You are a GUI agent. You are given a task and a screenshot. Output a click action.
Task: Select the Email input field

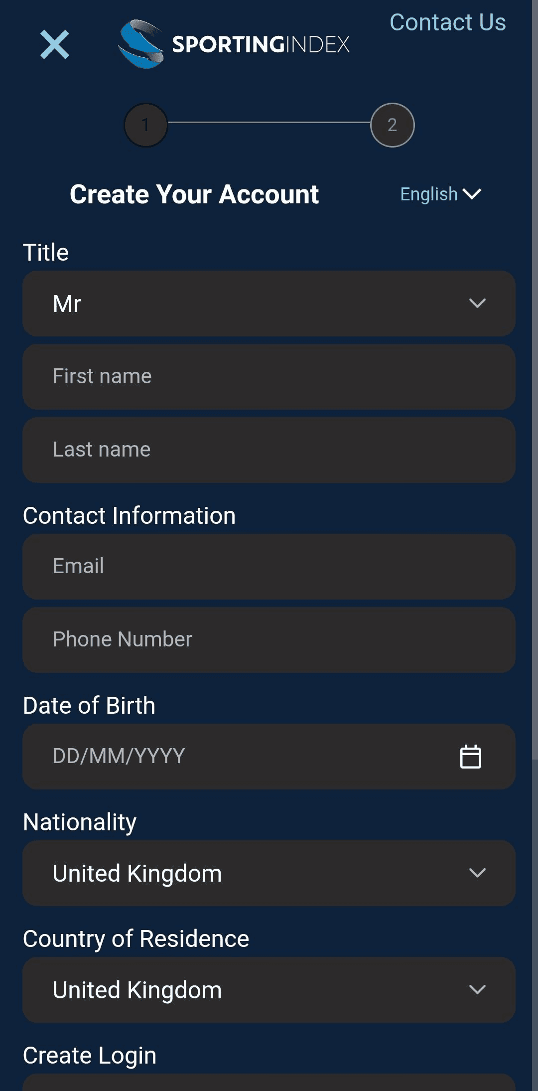[269, 567]
